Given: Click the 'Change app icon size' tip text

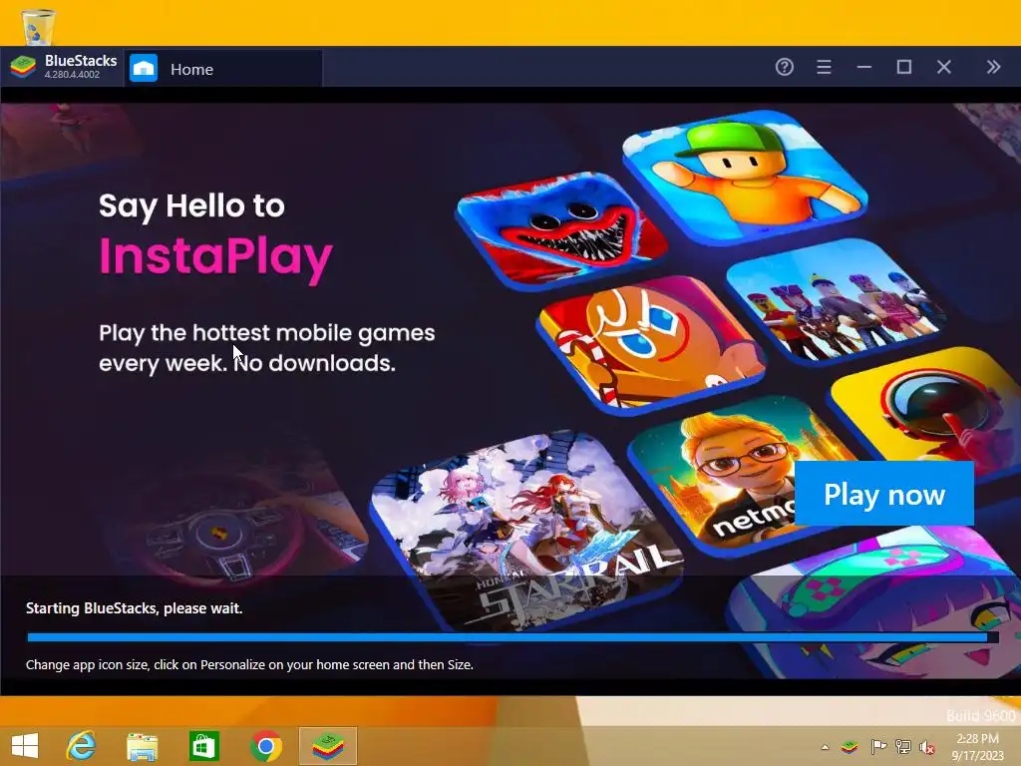Looking at the screenshot, I should pyautogui.click(x=249, y=664).
